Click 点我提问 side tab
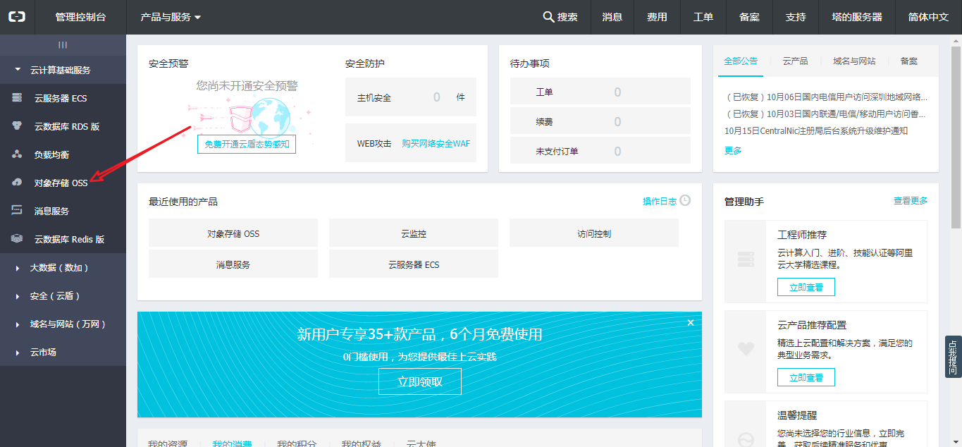Screen dimensions: 962x447 click(953, 357)
